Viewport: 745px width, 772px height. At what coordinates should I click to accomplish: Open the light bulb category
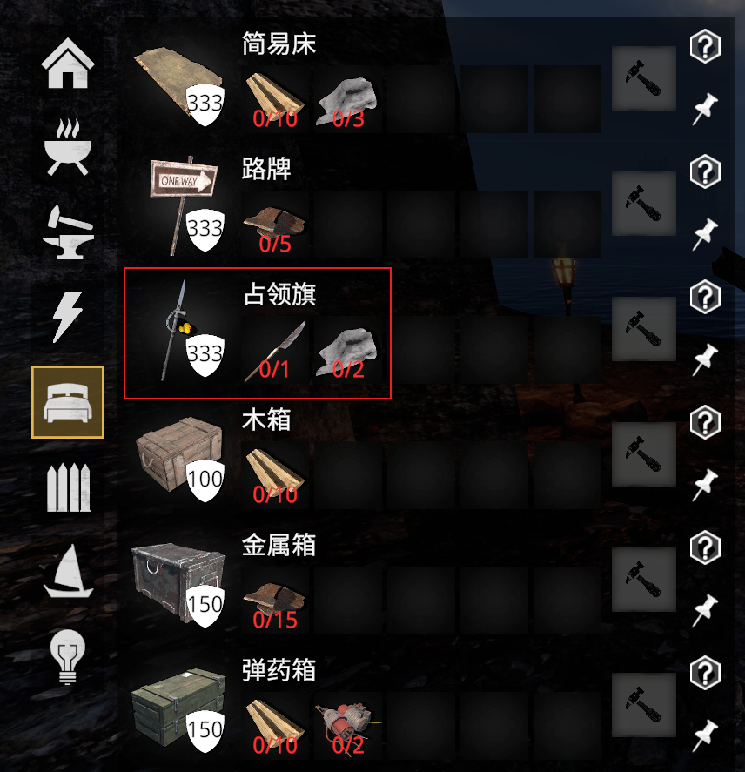click(x=68, y=657)
